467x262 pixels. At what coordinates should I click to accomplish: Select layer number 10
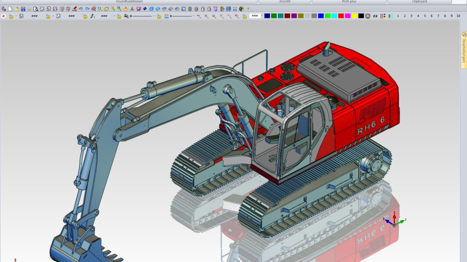point(458,16)
